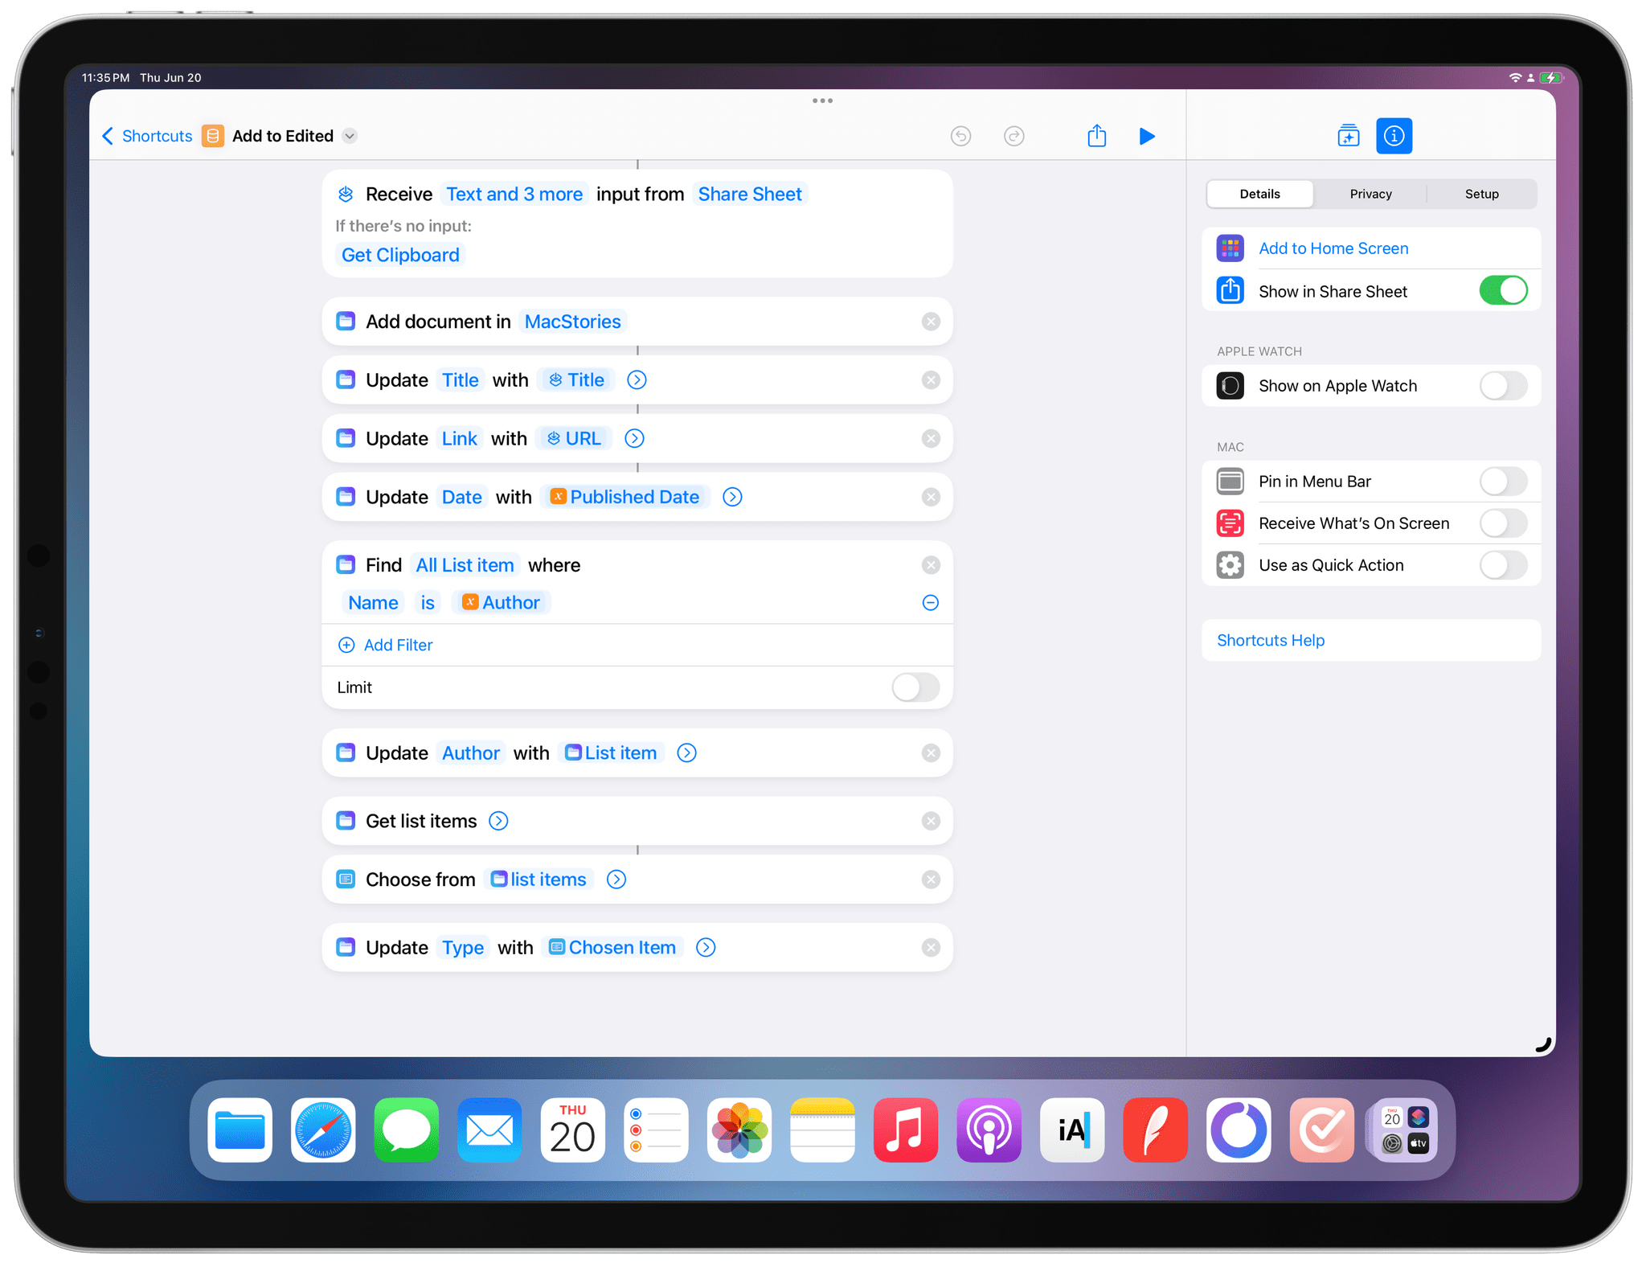The image size is (1646, 1267).
Task: Run the shortcut with the play button
Action: [1147, 136]
